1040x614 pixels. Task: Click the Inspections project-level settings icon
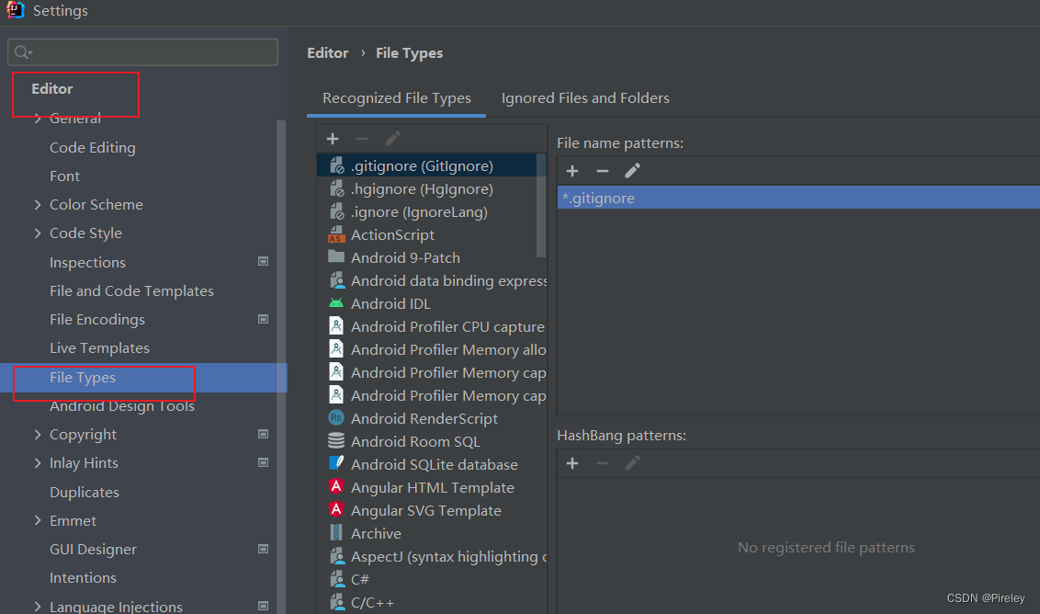pyautogui.click(x=264, y=262)
